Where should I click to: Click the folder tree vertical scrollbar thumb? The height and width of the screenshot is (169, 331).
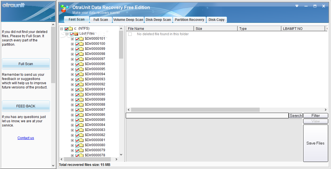(121, 45)
